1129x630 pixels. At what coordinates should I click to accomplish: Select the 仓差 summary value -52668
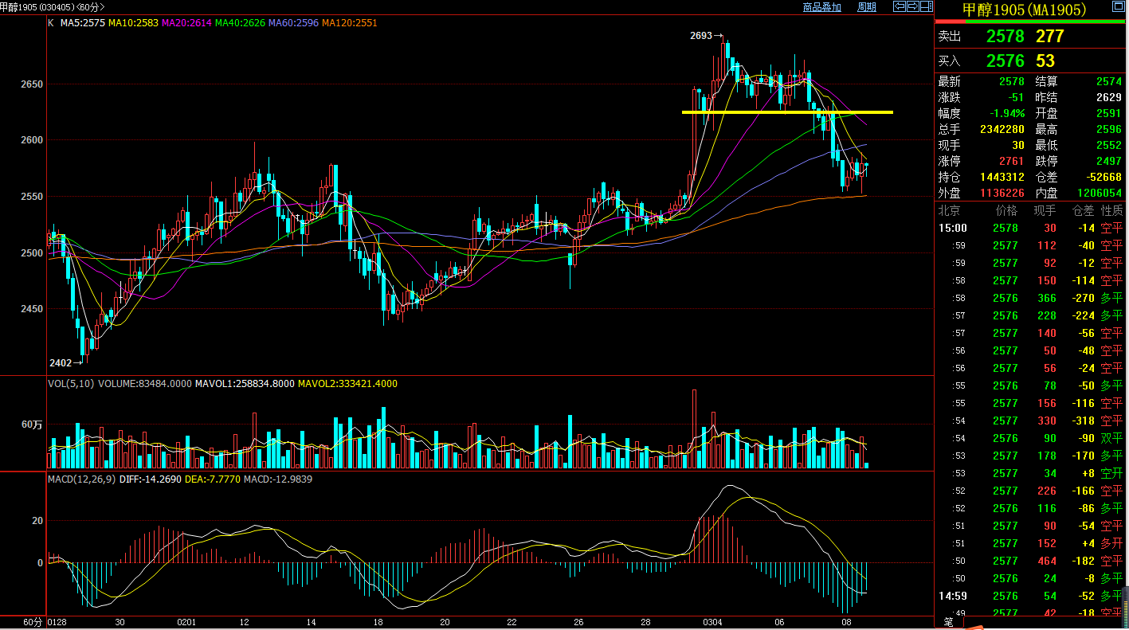1103,177
